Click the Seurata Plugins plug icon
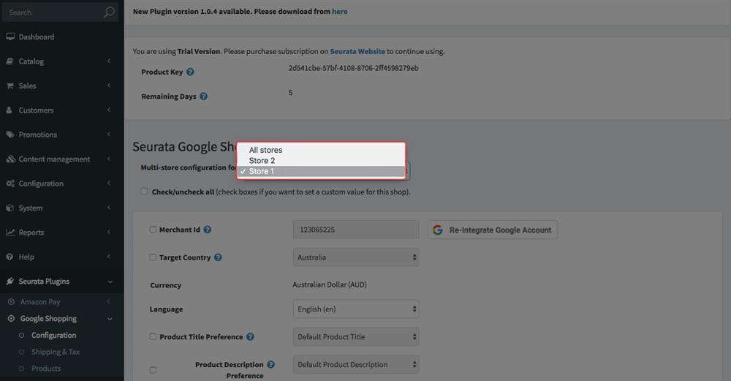The image size is (731, 381). click(10, 282)
